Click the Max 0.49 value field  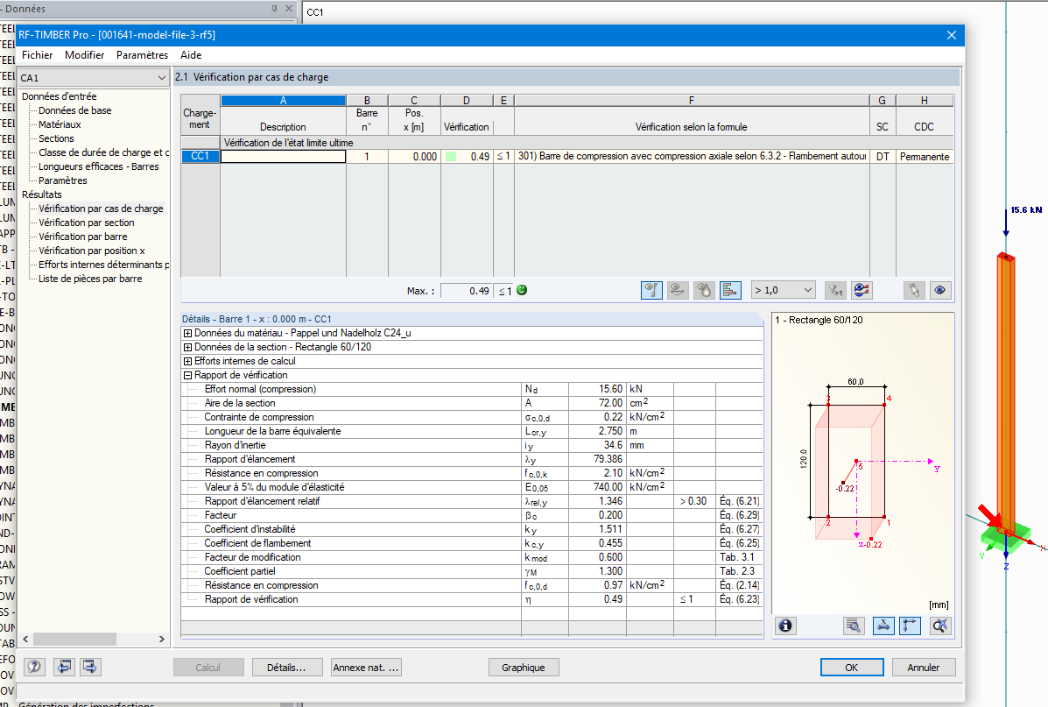pos(468,291)
